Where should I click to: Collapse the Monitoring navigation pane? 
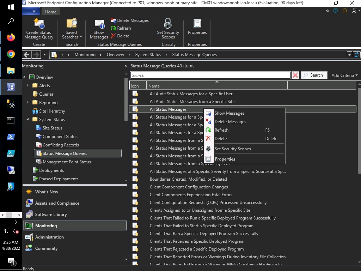(x=126, y=66)
